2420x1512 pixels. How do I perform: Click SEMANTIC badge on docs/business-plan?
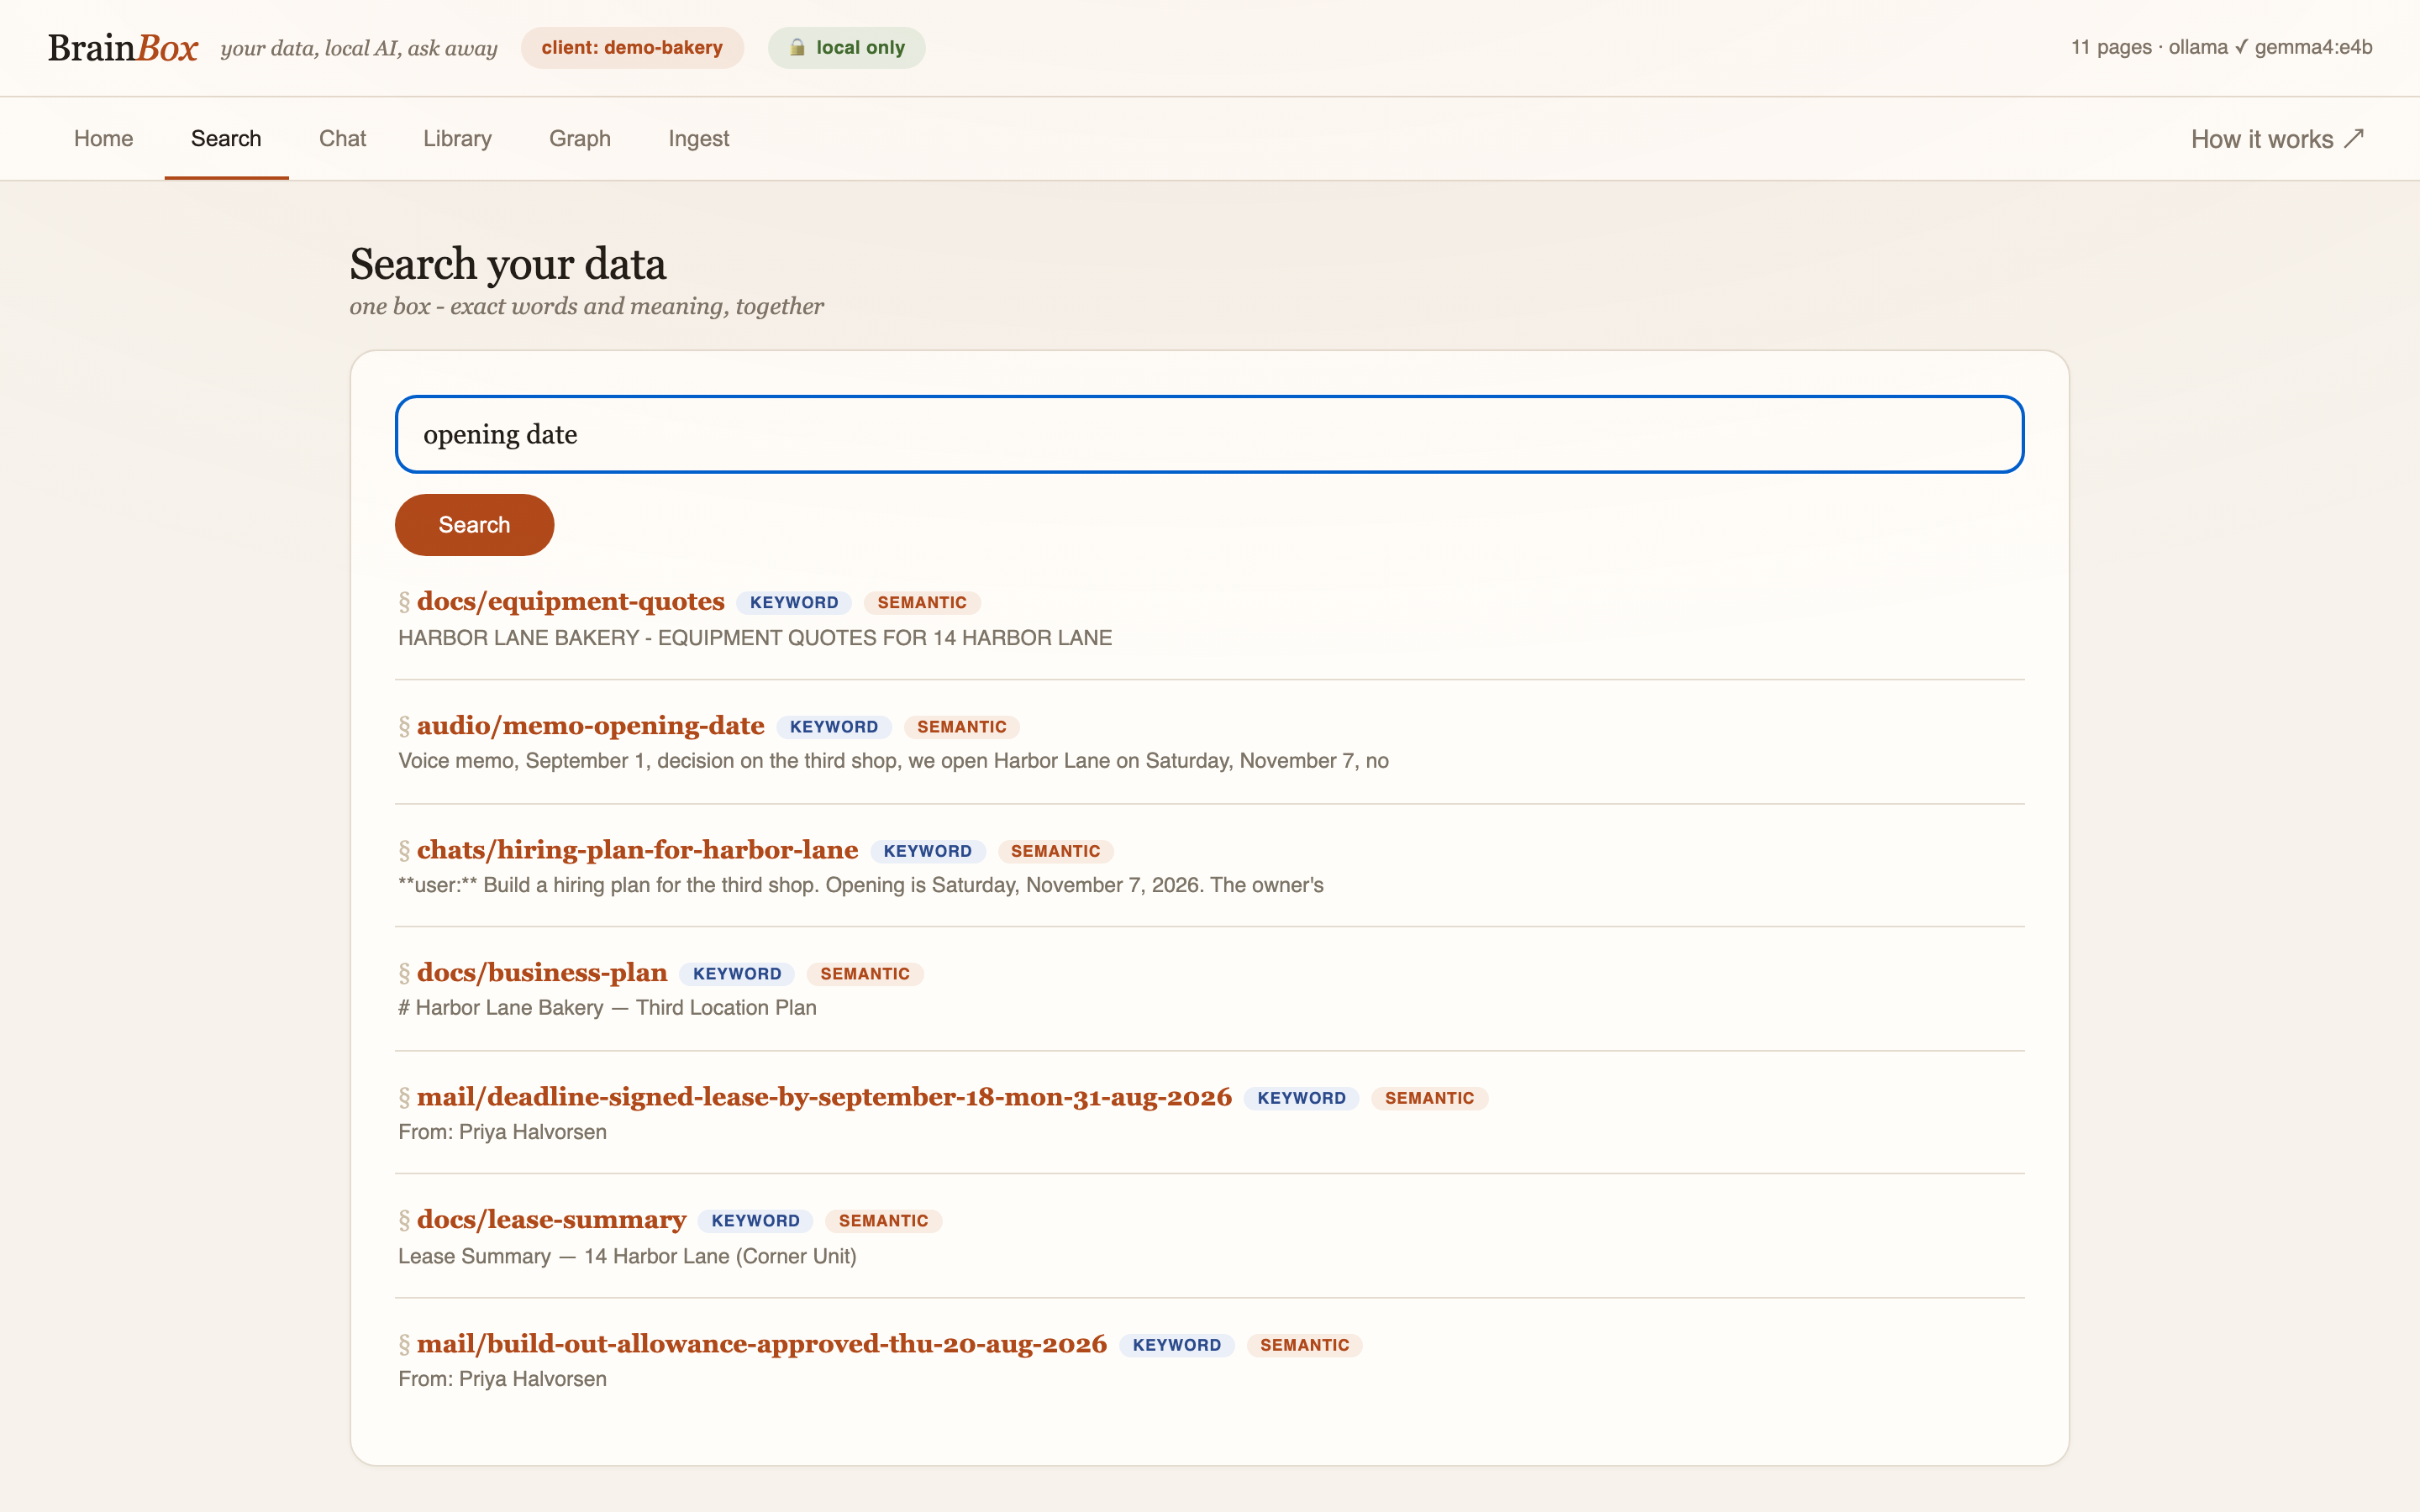pyautogui.click(x=865, y=974)
